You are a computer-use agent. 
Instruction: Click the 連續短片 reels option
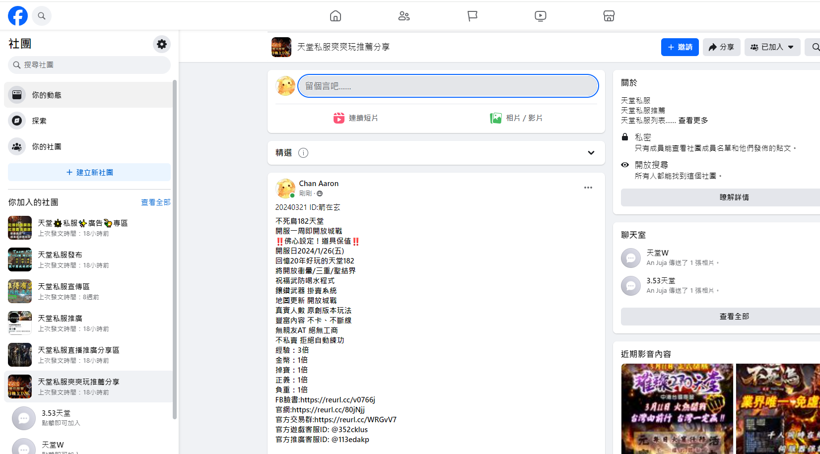356,118
